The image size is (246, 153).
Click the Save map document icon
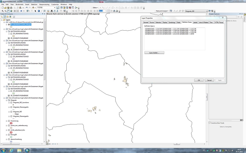(8, 8)
